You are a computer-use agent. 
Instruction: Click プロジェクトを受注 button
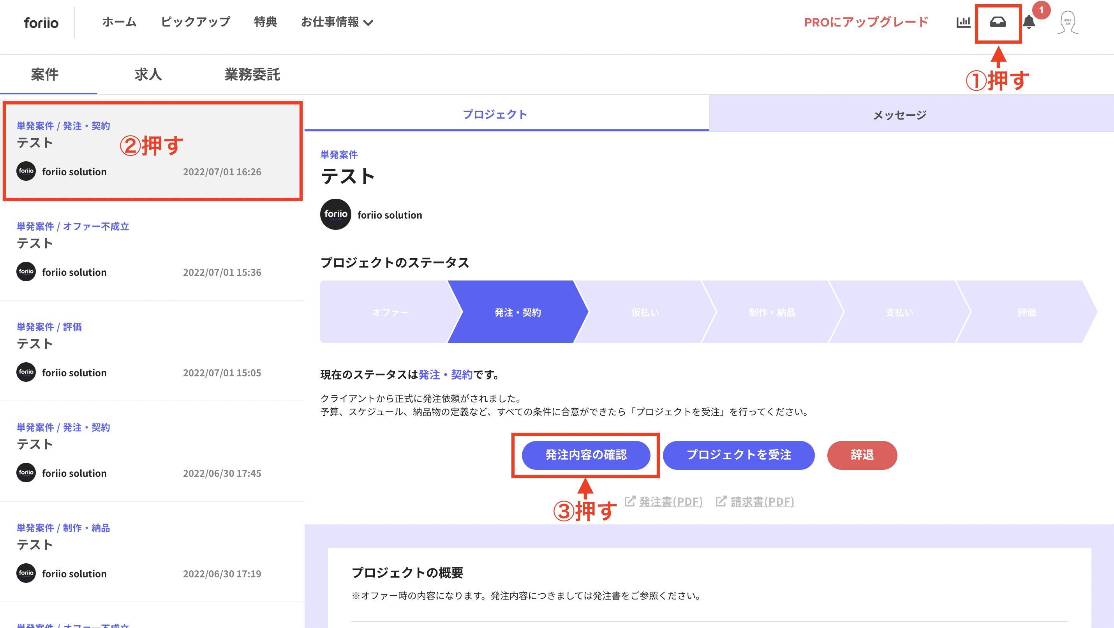click(739, 455)
